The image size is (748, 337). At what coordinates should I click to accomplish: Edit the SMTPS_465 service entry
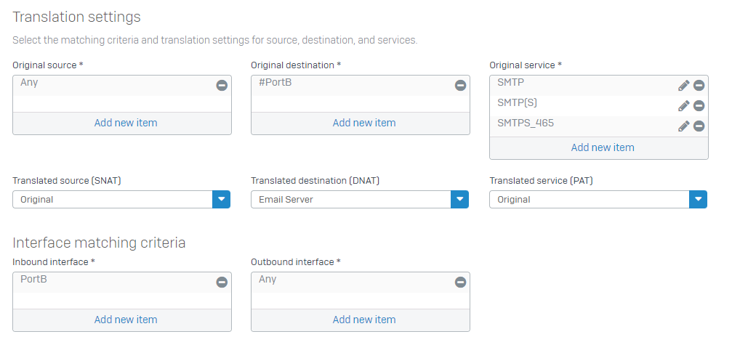click(x=683, y=126)
